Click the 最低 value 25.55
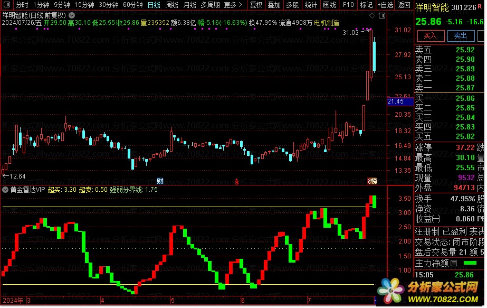The width and height of the screenshot is (487, 308). coord(465,167)
